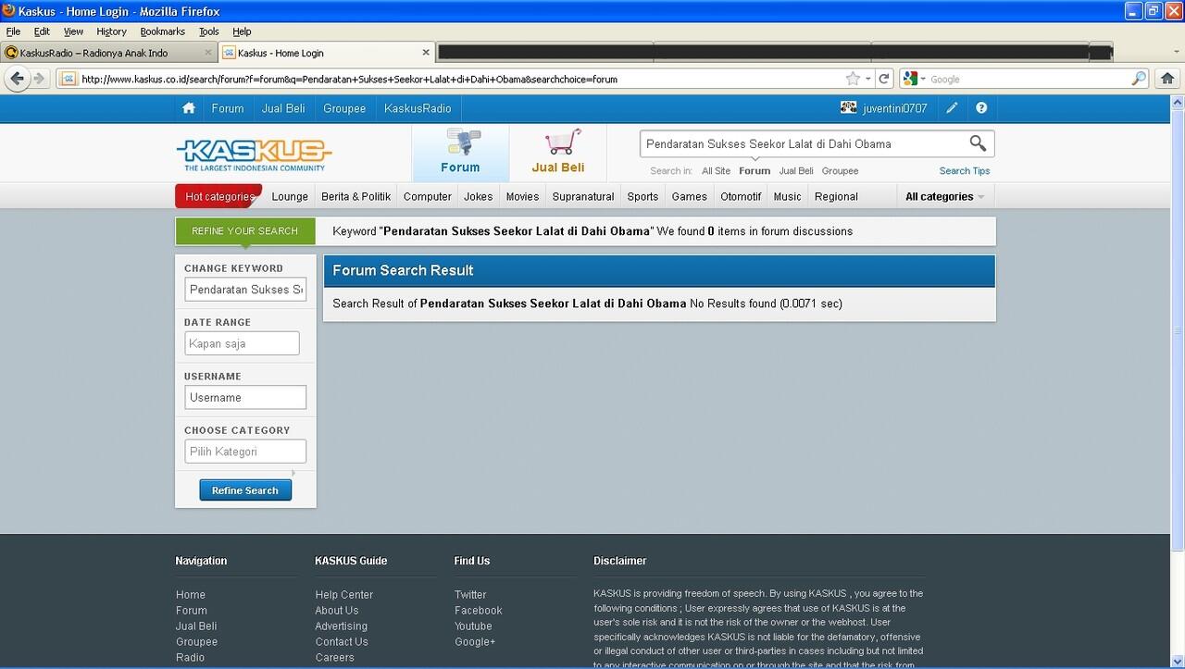This screenshot has height=669, width=1185.
Task: Click the Kaskus search magnifier button
Action: pyautogui.click(x=978, y=142)
